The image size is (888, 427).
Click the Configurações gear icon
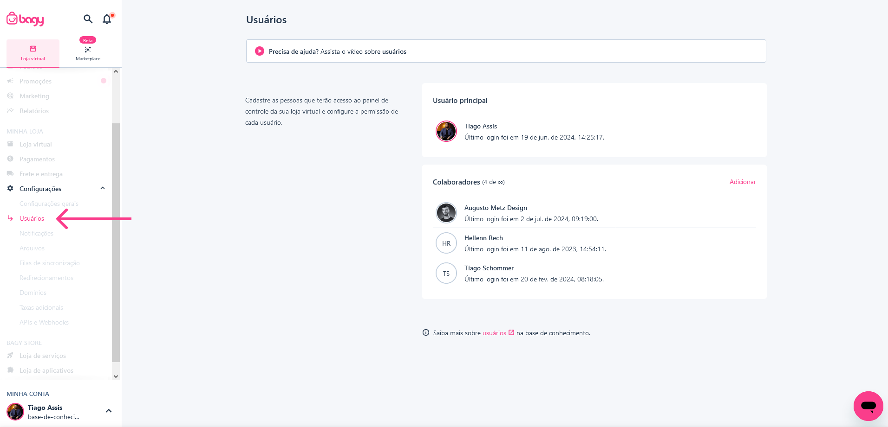click(10, 188)
